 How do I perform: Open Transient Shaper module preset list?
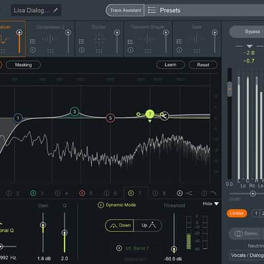[x=130, y=42]
